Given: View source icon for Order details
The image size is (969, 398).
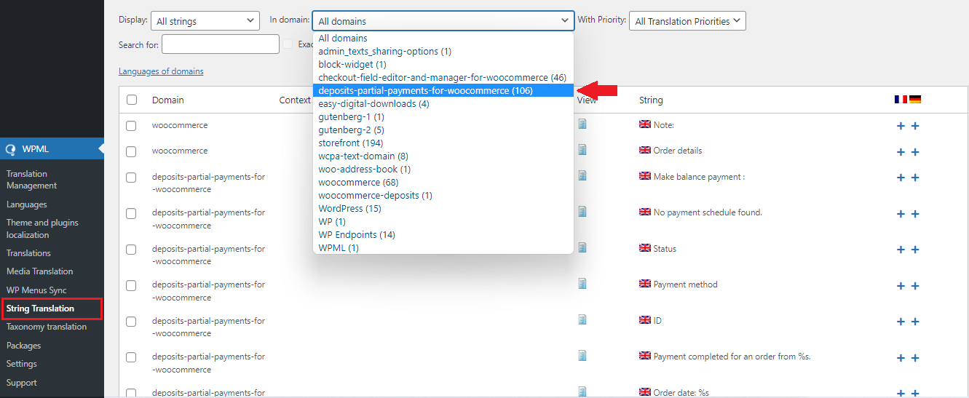Looking at the screenshot, I should tap(582, 149).
